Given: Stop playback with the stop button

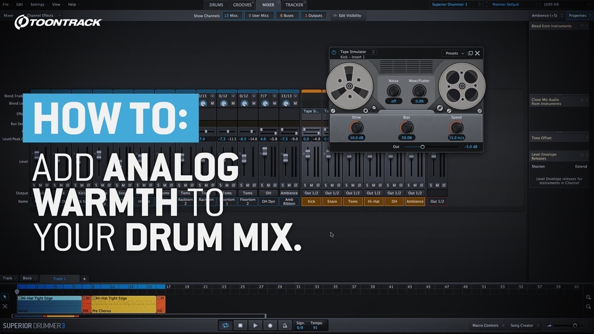Looking at the screenshot, I should click(240, 325).
